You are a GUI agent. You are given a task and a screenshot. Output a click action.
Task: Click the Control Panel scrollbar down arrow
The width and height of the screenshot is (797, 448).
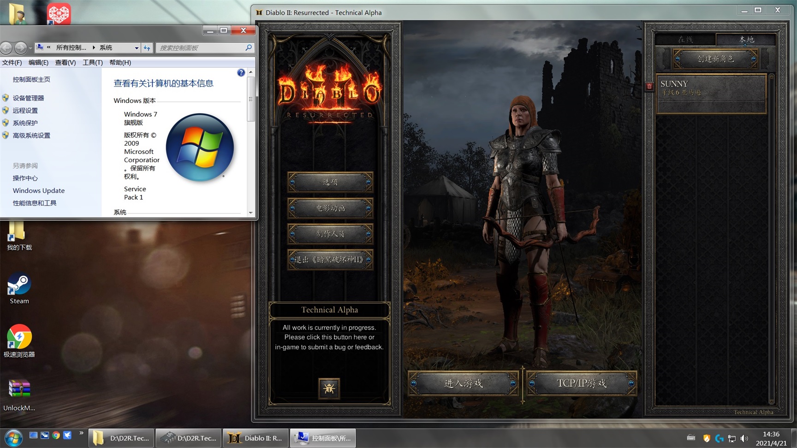pyautogui.click(x=251, y=212)
